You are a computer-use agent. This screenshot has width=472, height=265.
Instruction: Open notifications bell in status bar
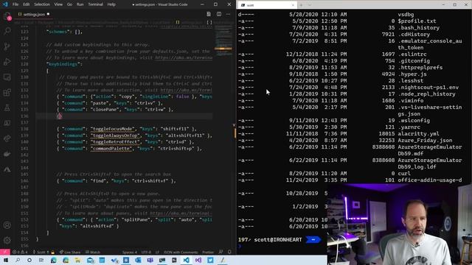pyautogui.click(x=229, y=252)
